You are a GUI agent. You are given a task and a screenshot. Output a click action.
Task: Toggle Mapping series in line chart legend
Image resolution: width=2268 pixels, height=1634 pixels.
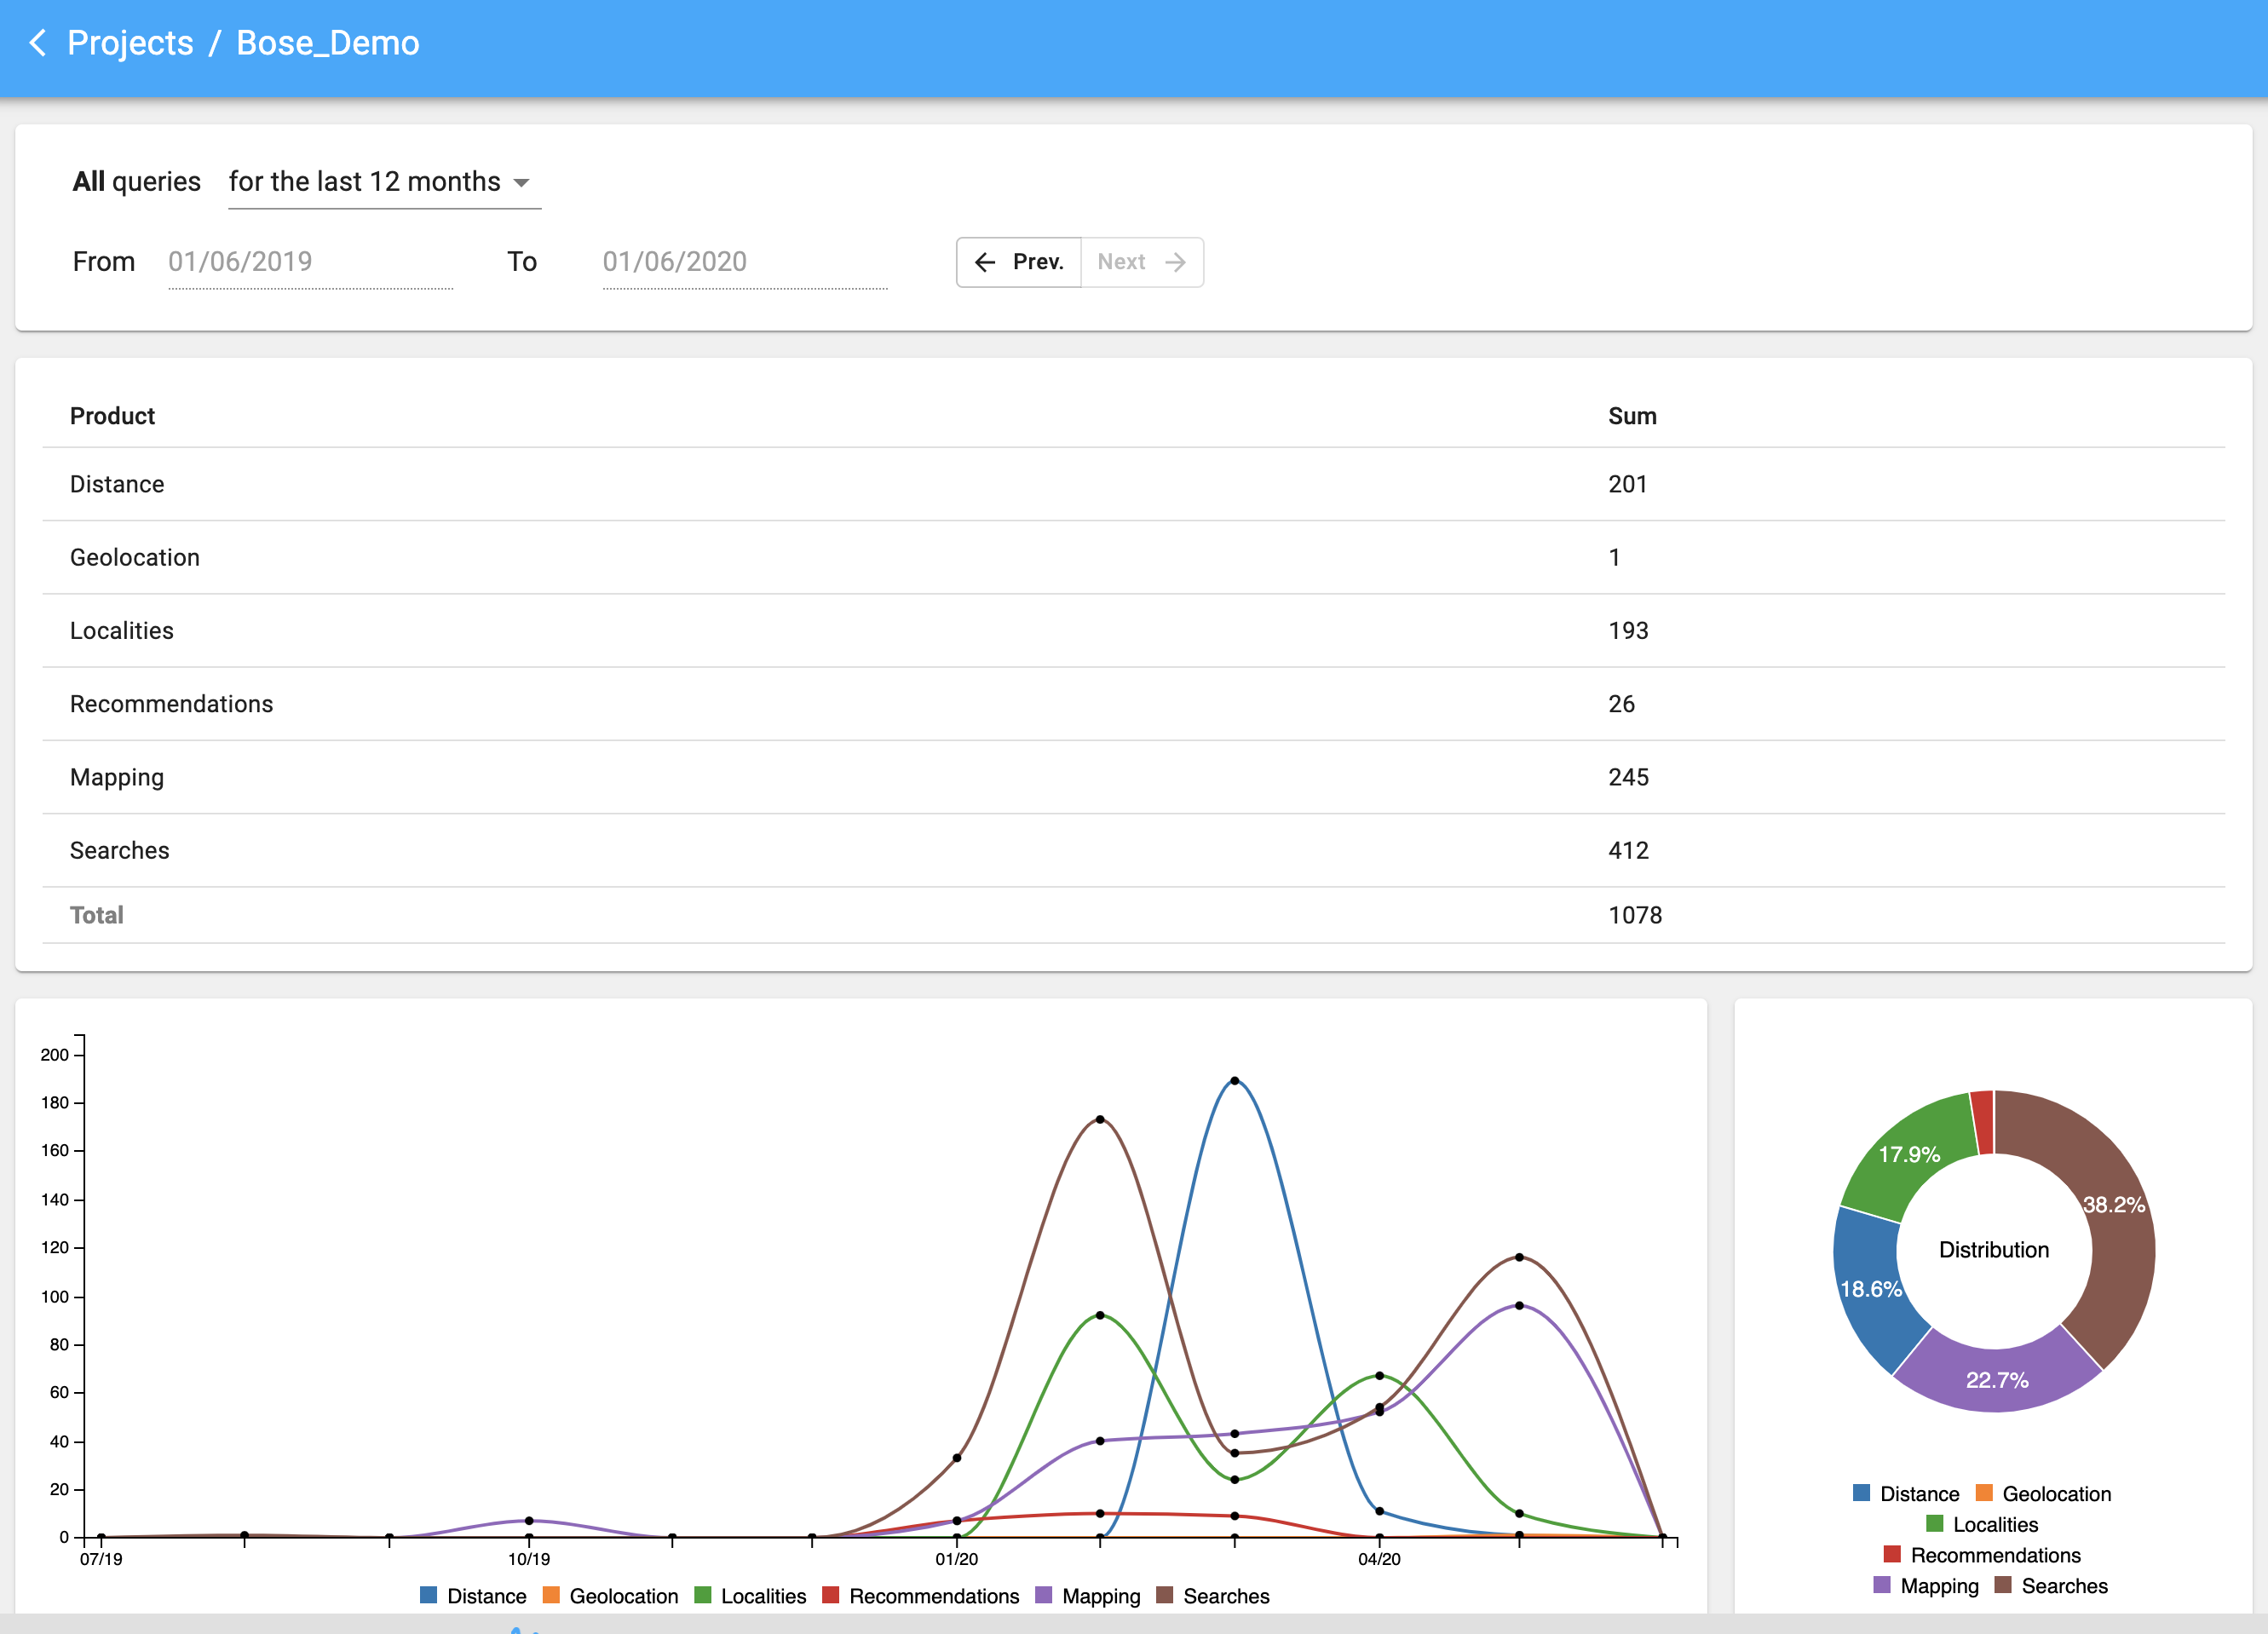[1088, 1596]
